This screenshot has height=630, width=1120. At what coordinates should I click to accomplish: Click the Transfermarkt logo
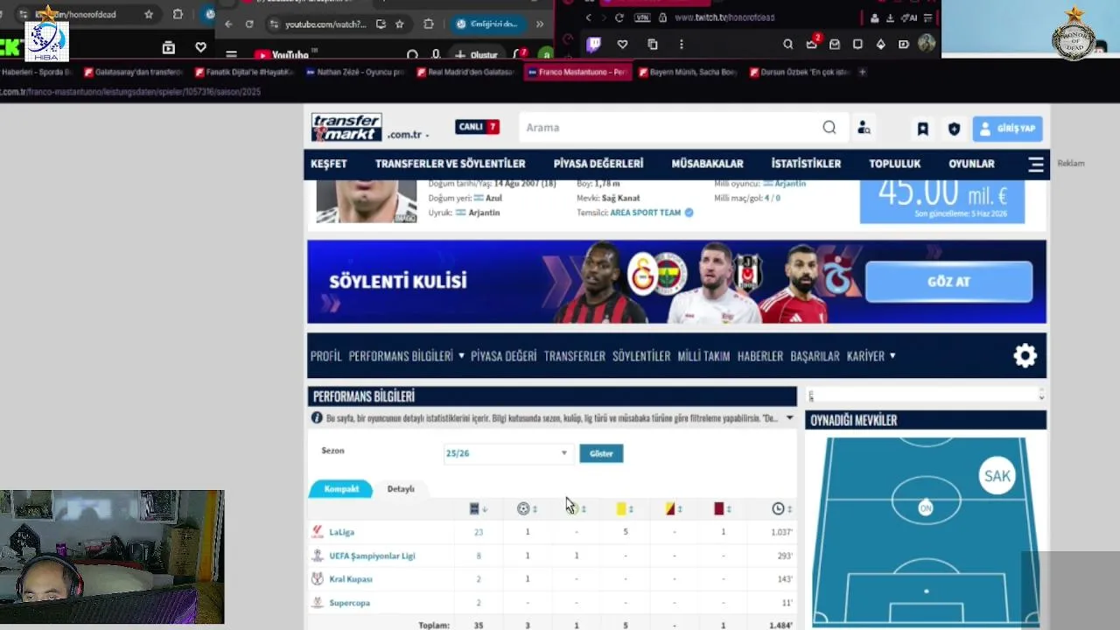(x=346, y=128)
